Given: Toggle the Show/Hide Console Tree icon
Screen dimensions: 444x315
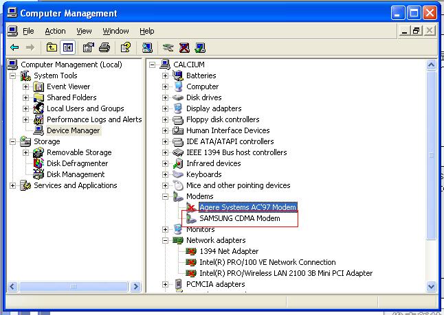Looking at the screenshot, I should pos(68,47).
